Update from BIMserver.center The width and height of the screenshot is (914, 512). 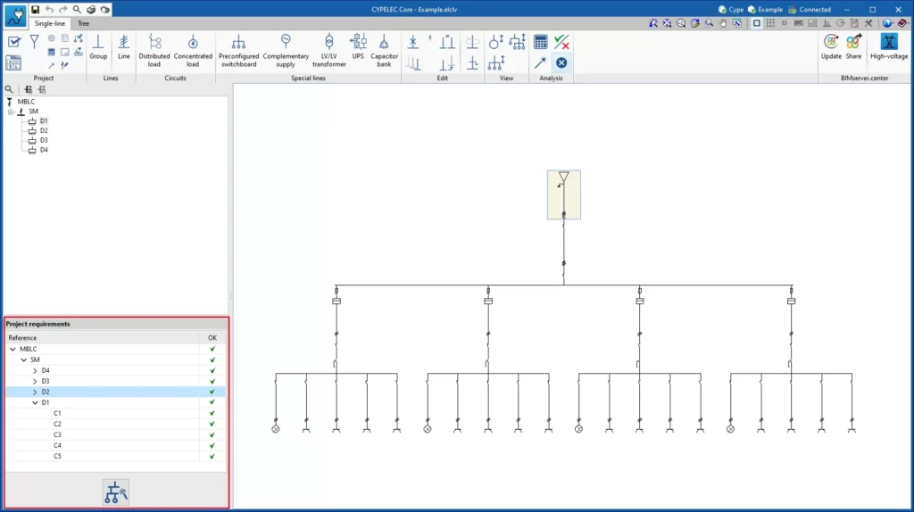click(x=831, y=46)
